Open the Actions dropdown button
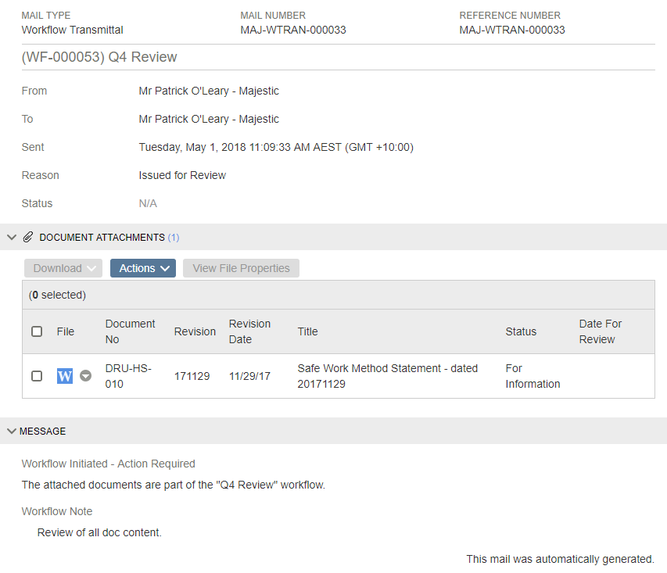 [143, 268]
